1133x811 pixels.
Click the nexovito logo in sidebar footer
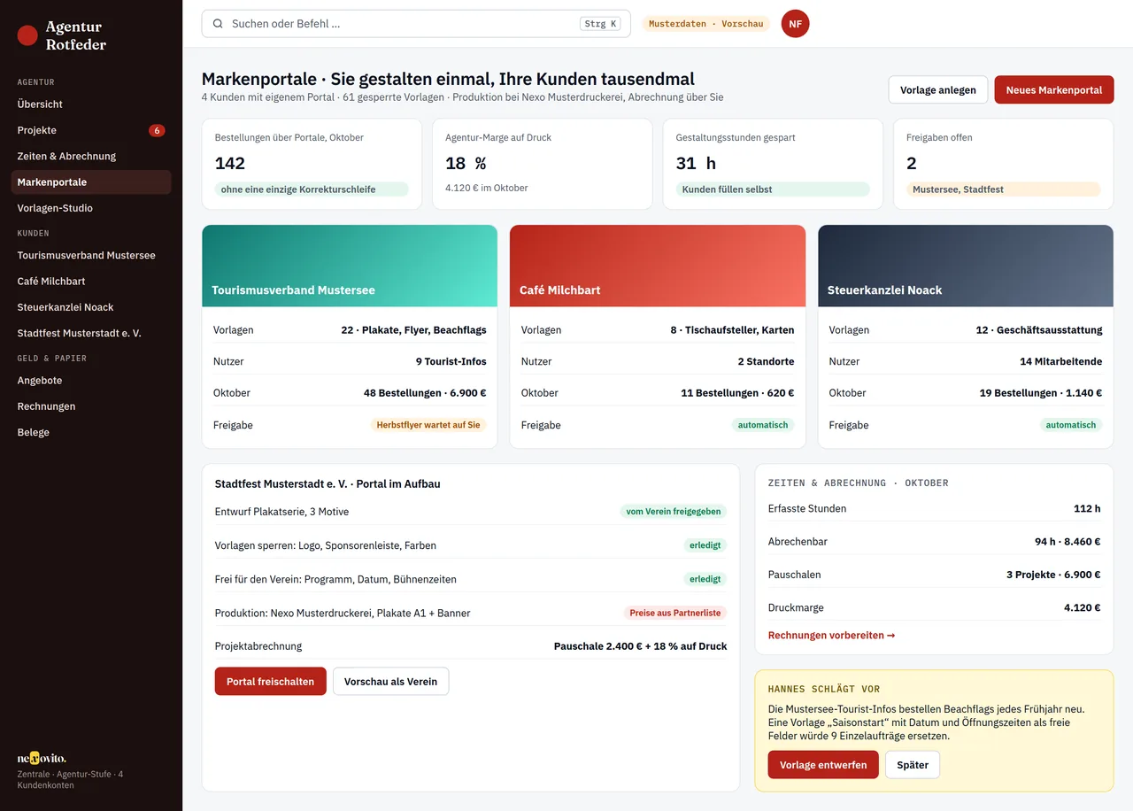coord(42,758)
